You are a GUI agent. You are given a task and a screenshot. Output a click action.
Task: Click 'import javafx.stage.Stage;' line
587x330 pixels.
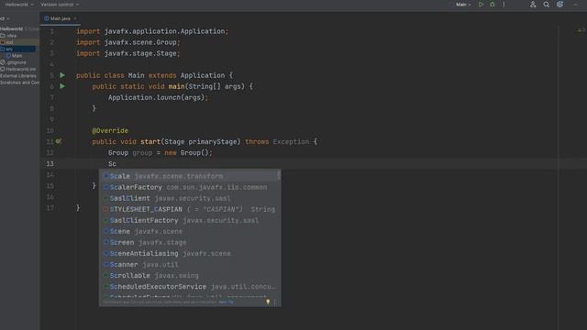pos(128,53)
